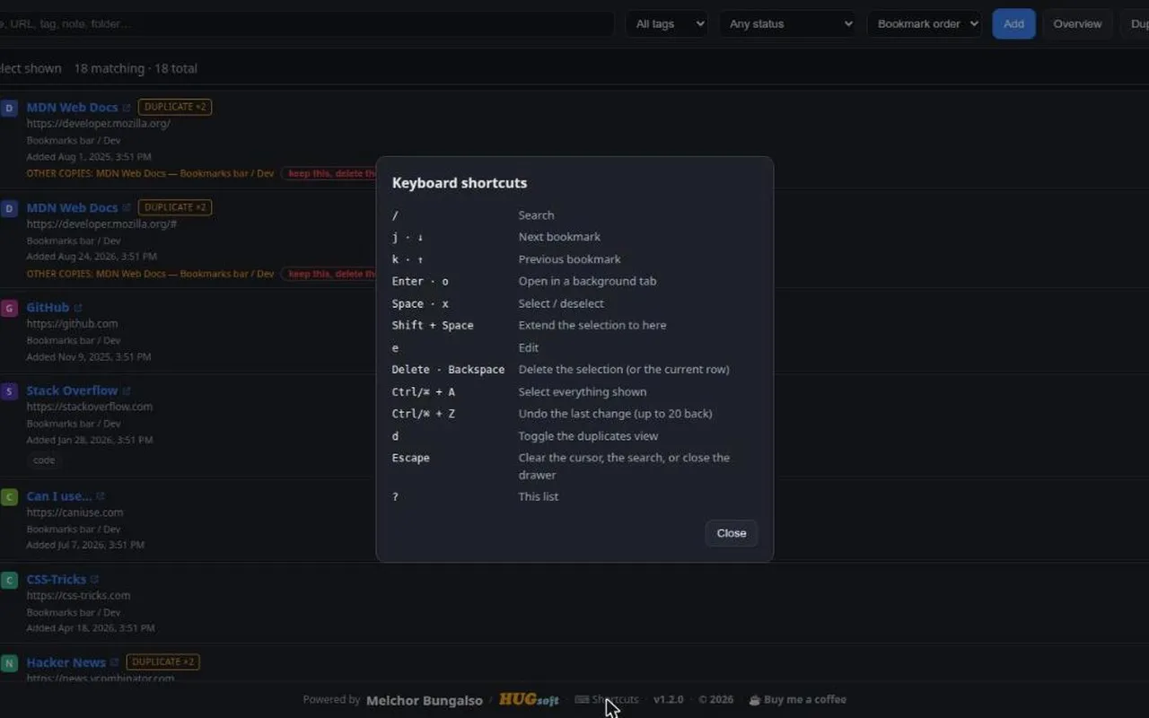The height and width of the screenshot is (718, 1149).
Task: Click the https://caniuse.com URL text
Action: click(x=75, y=512)
